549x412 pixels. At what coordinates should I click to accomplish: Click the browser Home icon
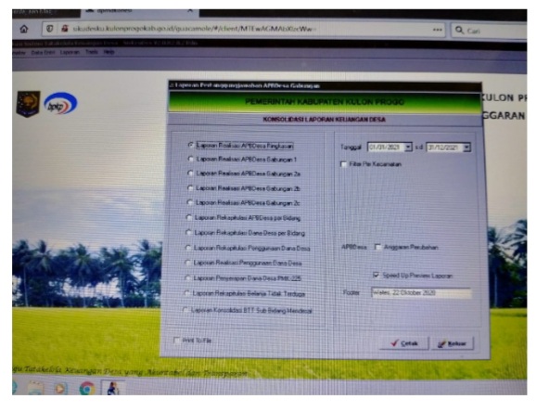(x=24, y=29)
